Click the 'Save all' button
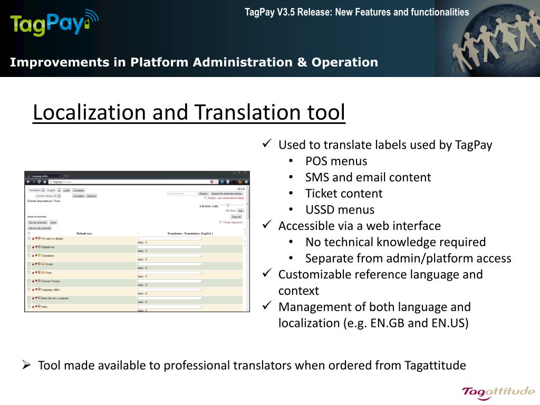 coord(236,217)
